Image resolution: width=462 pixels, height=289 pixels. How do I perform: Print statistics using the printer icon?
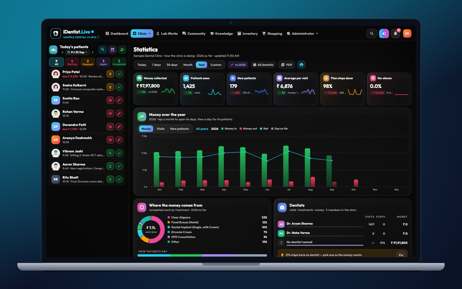[301, 65]
